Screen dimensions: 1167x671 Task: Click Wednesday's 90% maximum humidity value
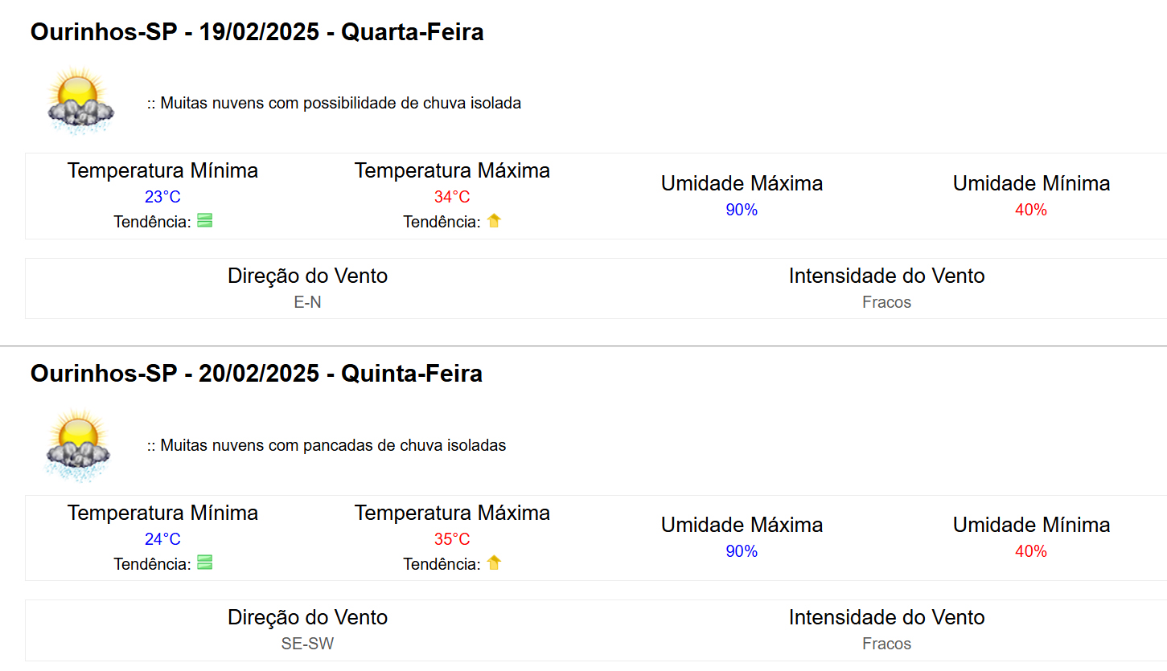click(x=742, y=210)
